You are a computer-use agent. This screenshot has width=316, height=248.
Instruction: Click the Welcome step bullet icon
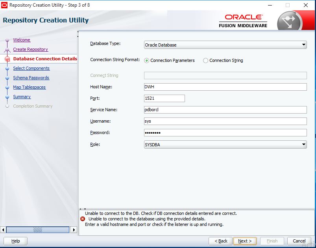click(x=7, y=40)
